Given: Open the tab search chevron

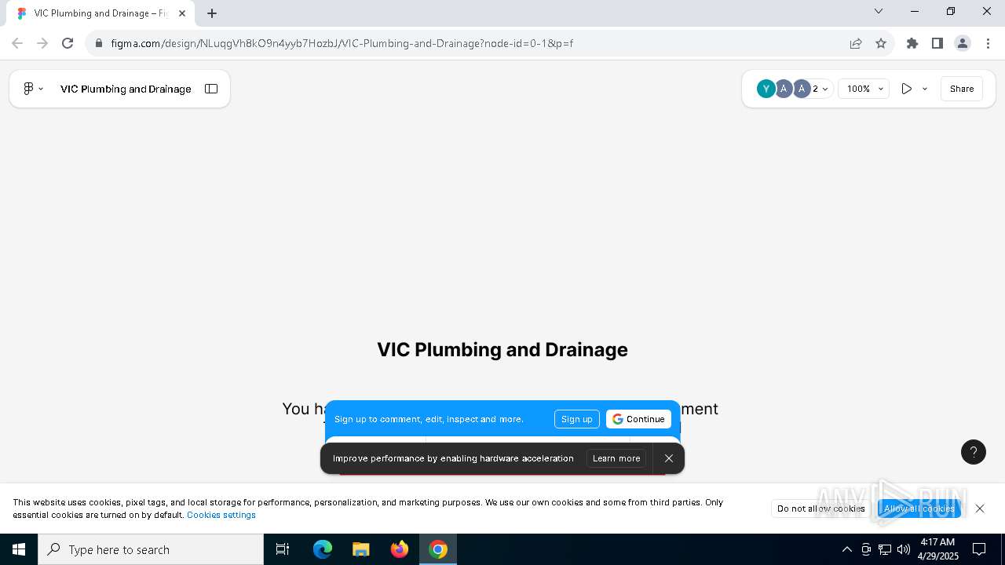Looking at the screenshot, I should click(x=879, y=11).
